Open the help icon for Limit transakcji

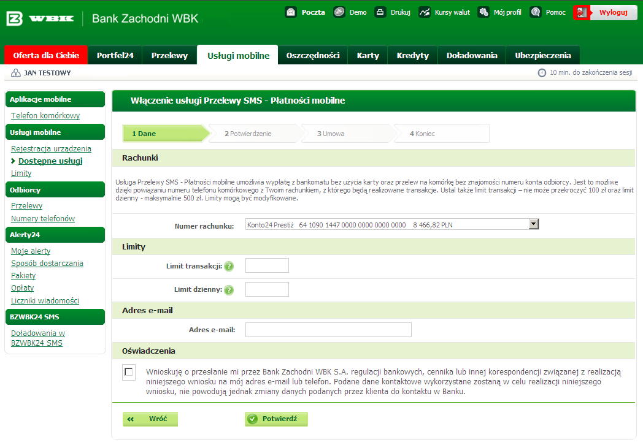(x=229, y=267)
